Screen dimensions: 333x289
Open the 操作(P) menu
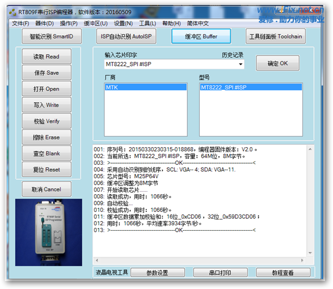(69, 24)
